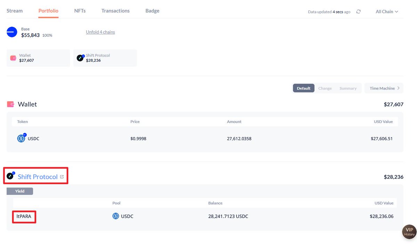This screenshot has width=417, height=244.
Task: Click the USDC pool icon in Yield row
Action: click(116, 216)
